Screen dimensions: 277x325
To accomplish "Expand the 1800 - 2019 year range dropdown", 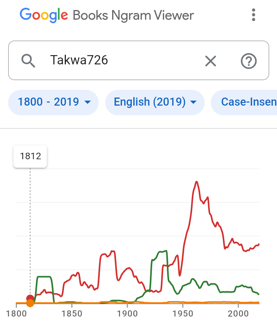I will coord(53,102).
